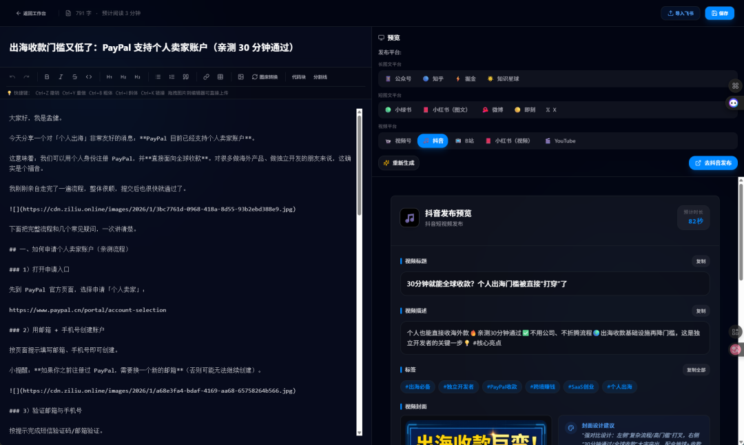Viewport: 744px width, 445px height.
Task: Insert a 代码块 code block
Action: pos(298,77)
